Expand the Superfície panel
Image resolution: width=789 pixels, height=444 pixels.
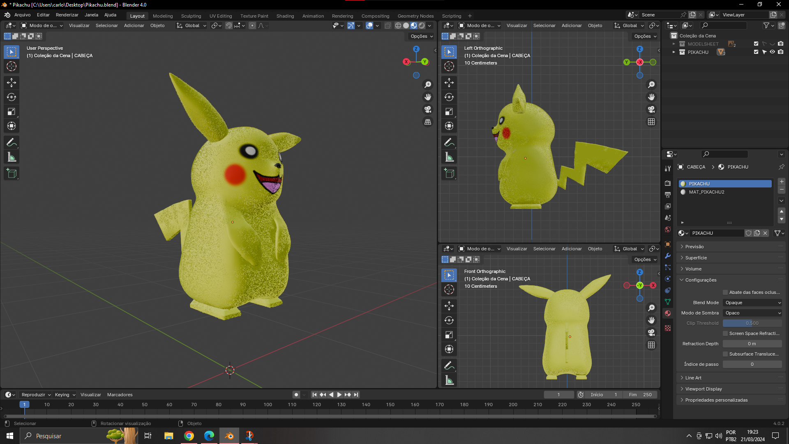click(696, 258)
